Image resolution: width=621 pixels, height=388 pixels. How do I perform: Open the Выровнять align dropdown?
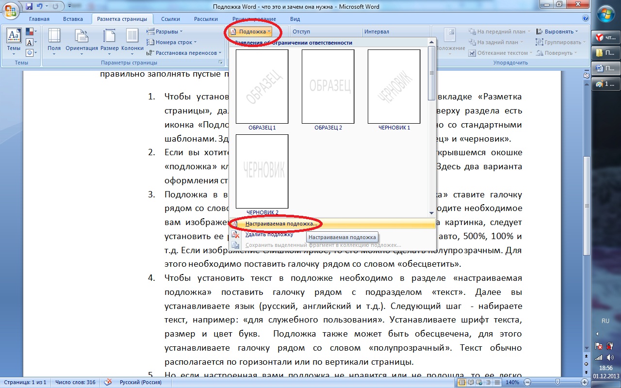[557, 32]
